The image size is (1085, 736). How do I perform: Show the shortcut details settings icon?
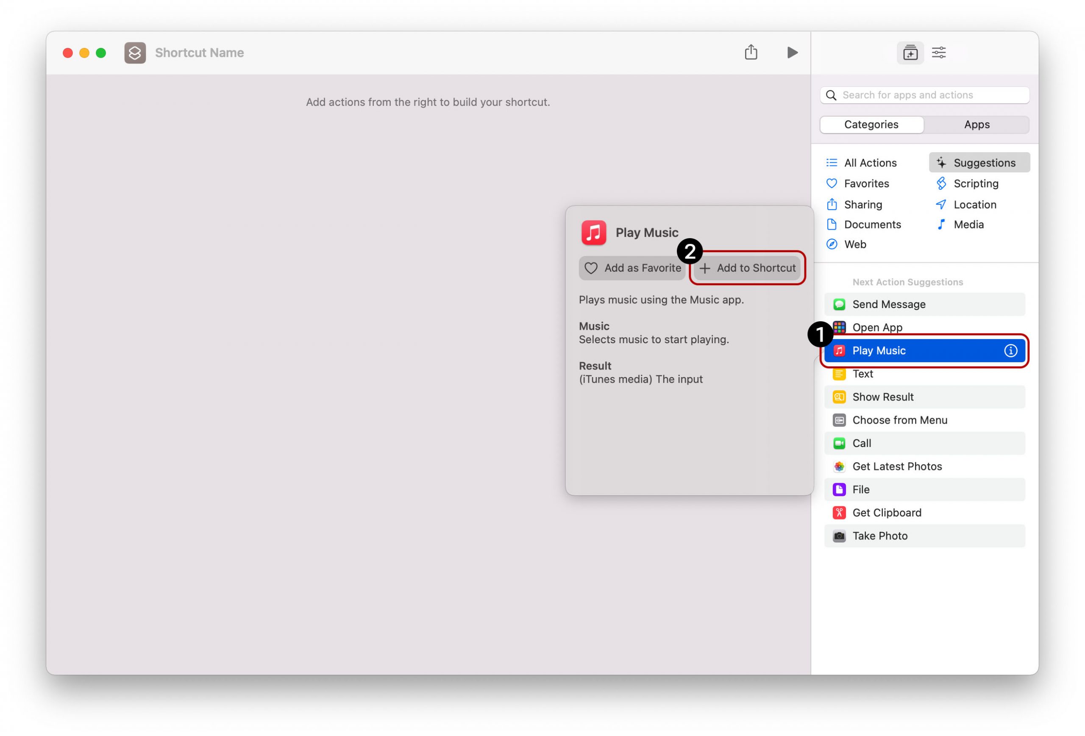[938, 53]
